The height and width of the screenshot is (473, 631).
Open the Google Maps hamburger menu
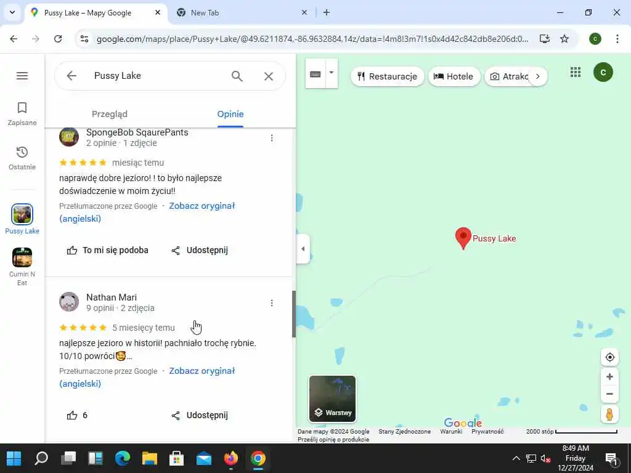point(22,76)
